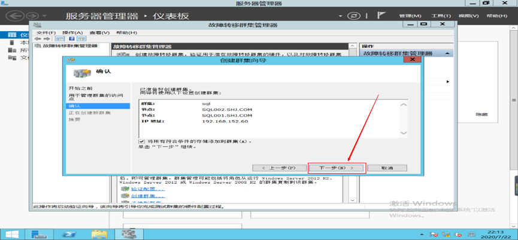The width and height of the screenshot is (518, 240).
Task: Click Failover Cluster Manager taskbar icon
Action: (x=129, y=234)
